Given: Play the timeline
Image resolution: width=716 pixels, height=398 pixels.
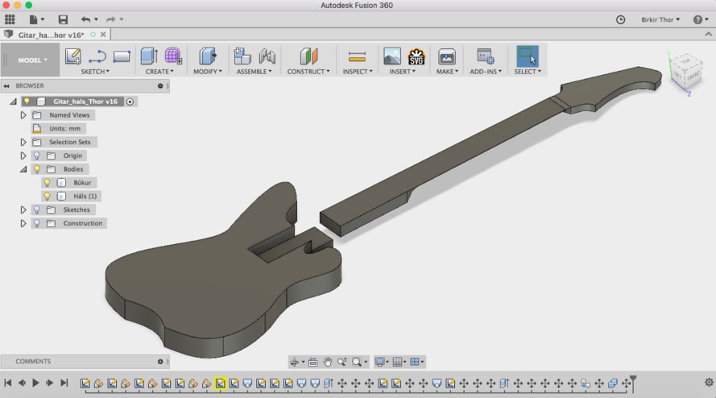Looking at the screenshot, I should point(35,383).
